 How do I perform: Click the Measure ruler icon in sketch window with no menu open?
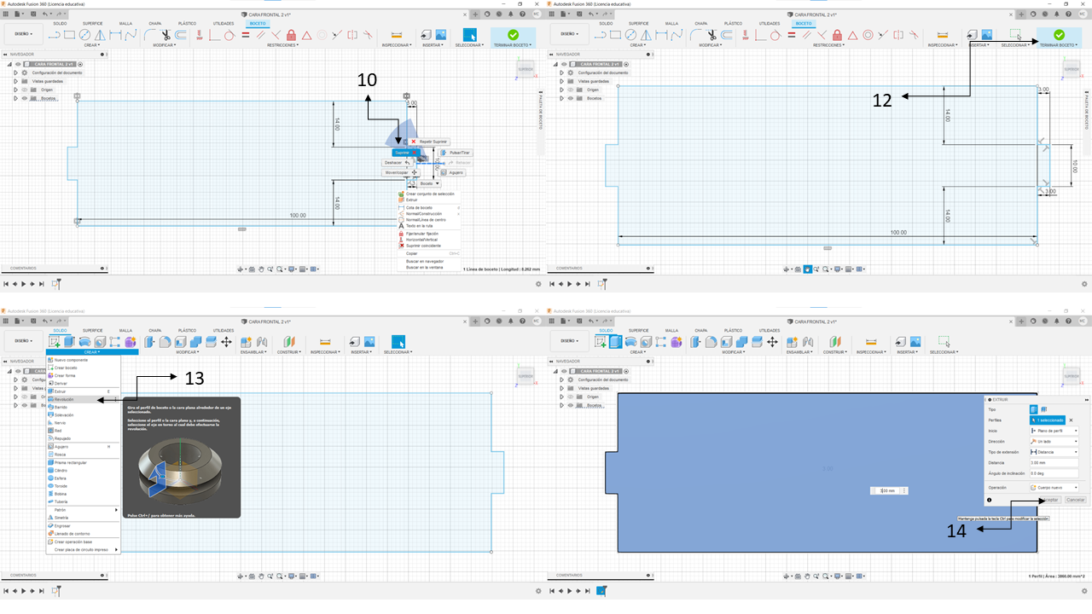[942, 35]
